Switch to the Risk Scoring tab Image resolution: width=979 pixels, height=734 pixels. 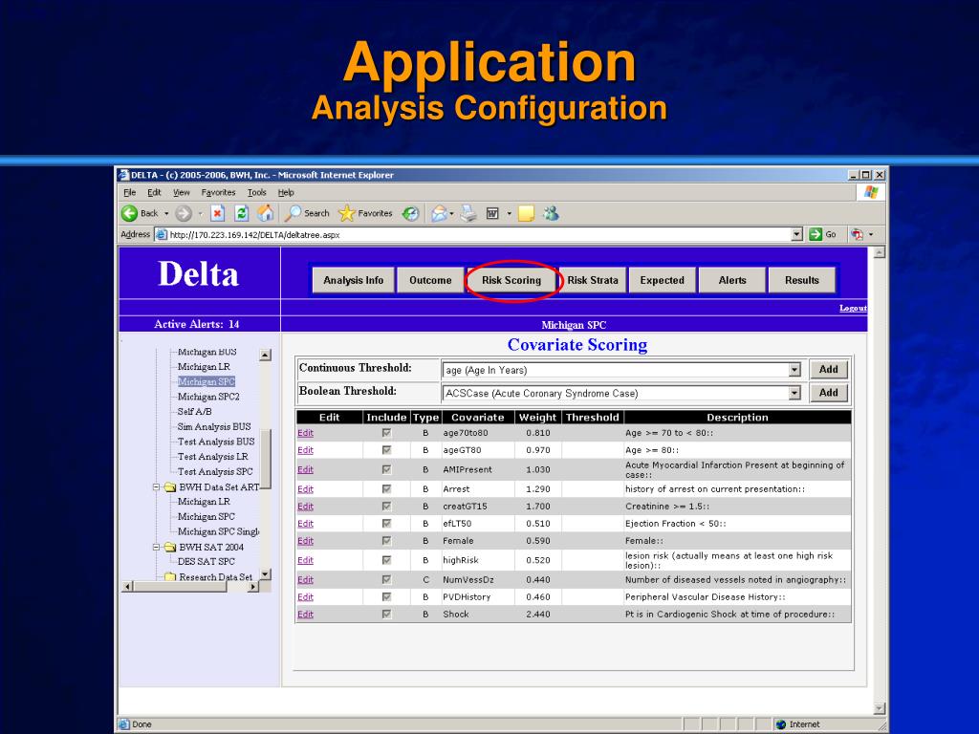(x=511, y=280)
